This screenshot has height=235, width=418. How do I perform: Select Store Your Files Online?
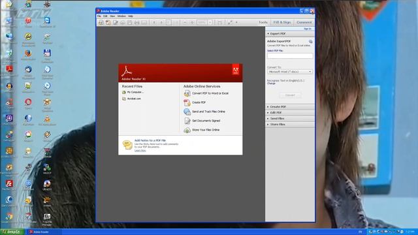pyautogui.click(x=206, y=130)
